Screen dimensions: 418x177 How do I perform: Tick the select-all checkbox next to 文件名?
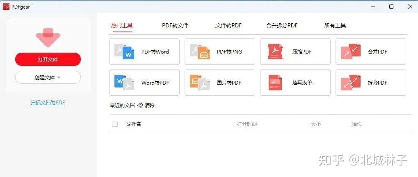pos(115,124)
